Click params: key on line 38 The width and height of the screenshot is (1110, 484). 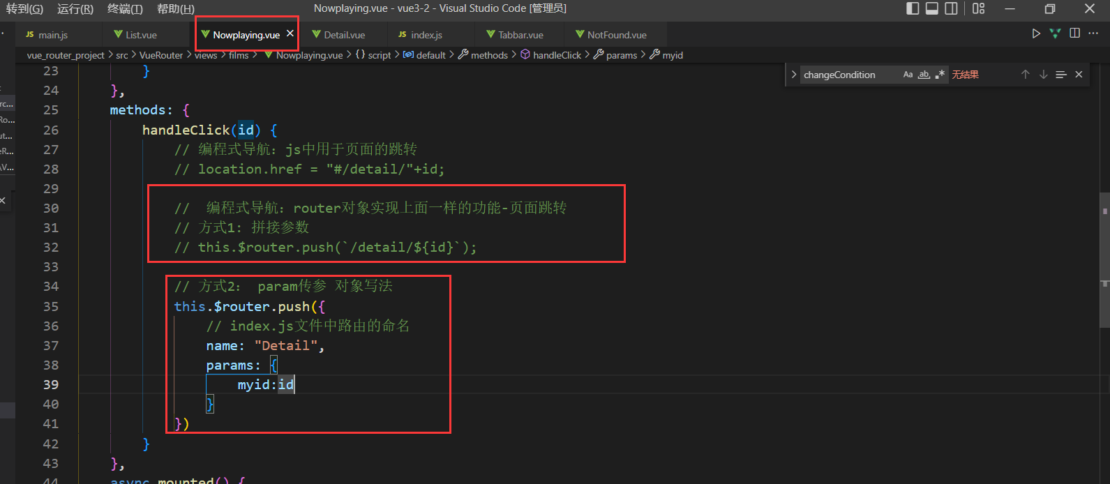click(233, 365)
